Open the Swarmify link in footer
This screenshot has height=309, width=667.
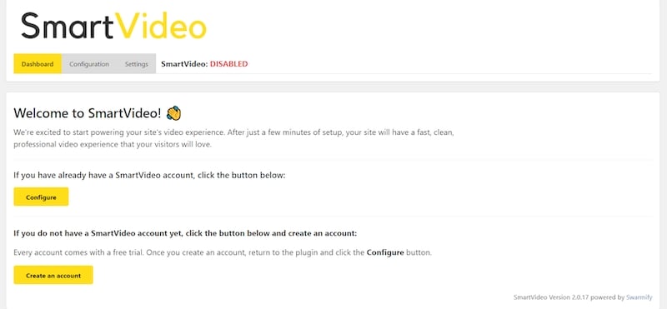point(639,297)
